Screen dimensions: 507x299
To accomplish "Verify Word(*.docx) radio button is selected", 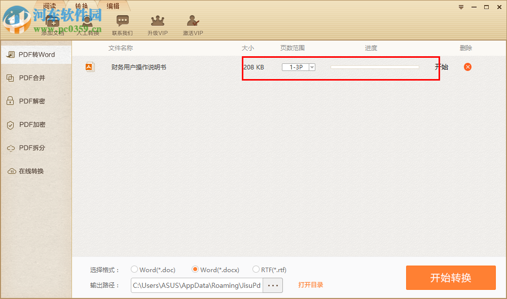I will 195,270.
